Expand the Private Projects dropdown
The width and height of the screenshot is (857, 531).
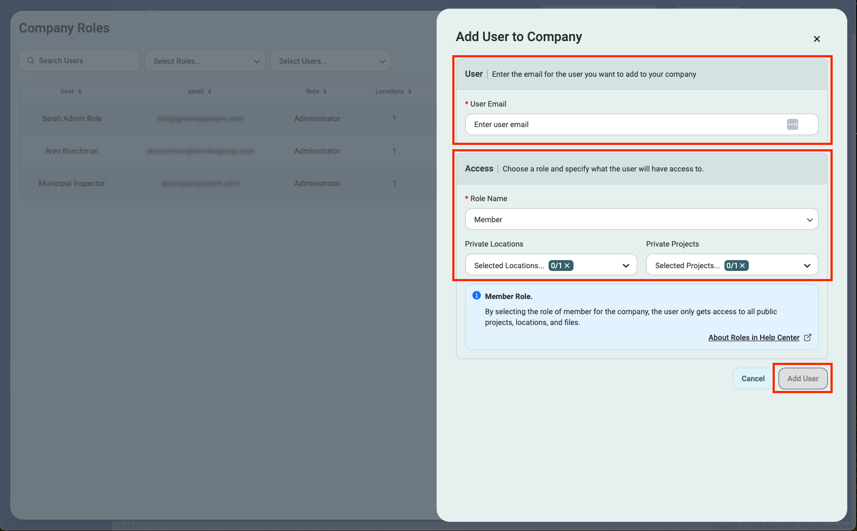[807, 265]
